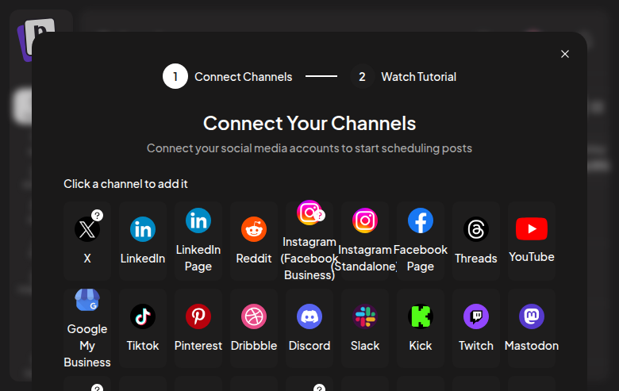Connect a LinkedIn Page channel

click(198, 241)
